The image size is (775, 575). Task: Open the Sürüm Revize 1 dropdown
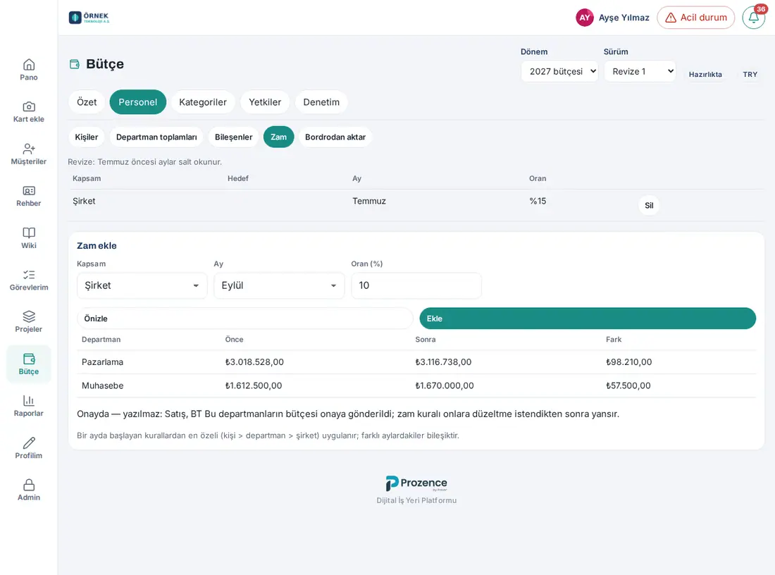coord(640,72)
